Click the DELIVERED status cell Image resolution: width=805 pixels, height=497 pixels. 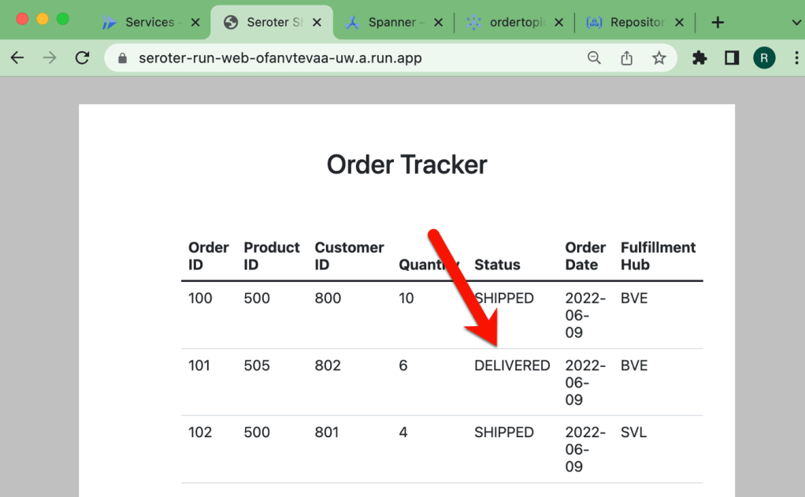coord(512,365)
